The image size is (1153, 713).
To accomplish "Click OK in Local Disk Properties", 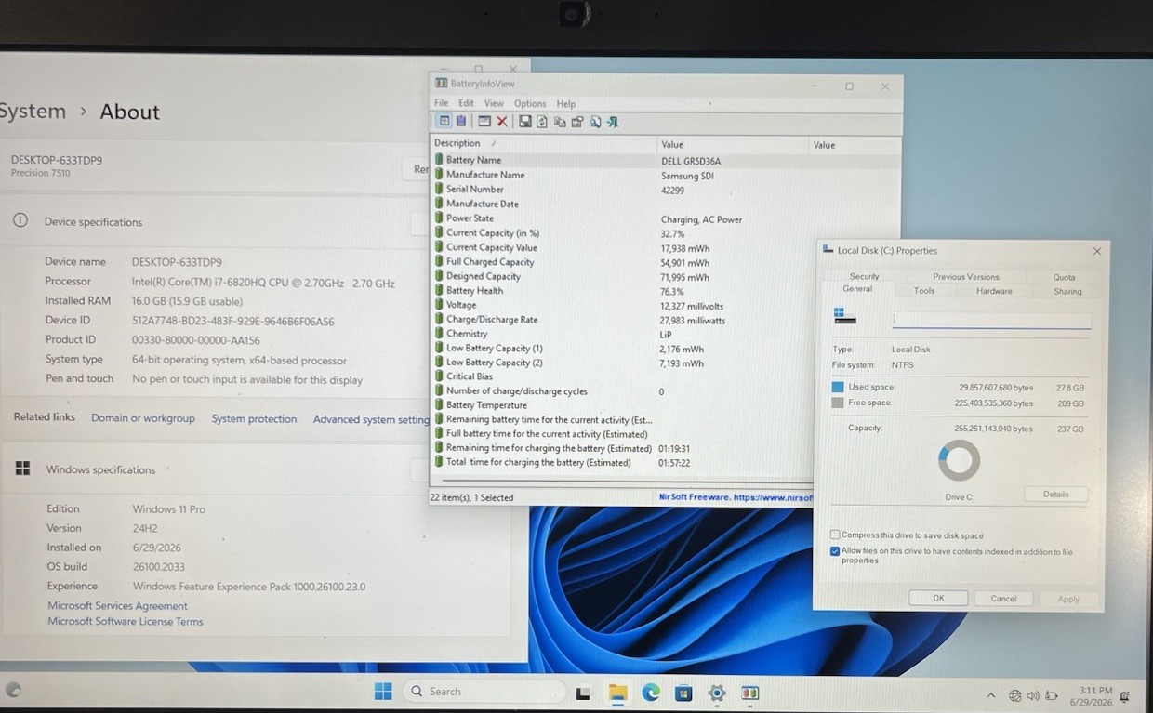I will tap(938, 598).
